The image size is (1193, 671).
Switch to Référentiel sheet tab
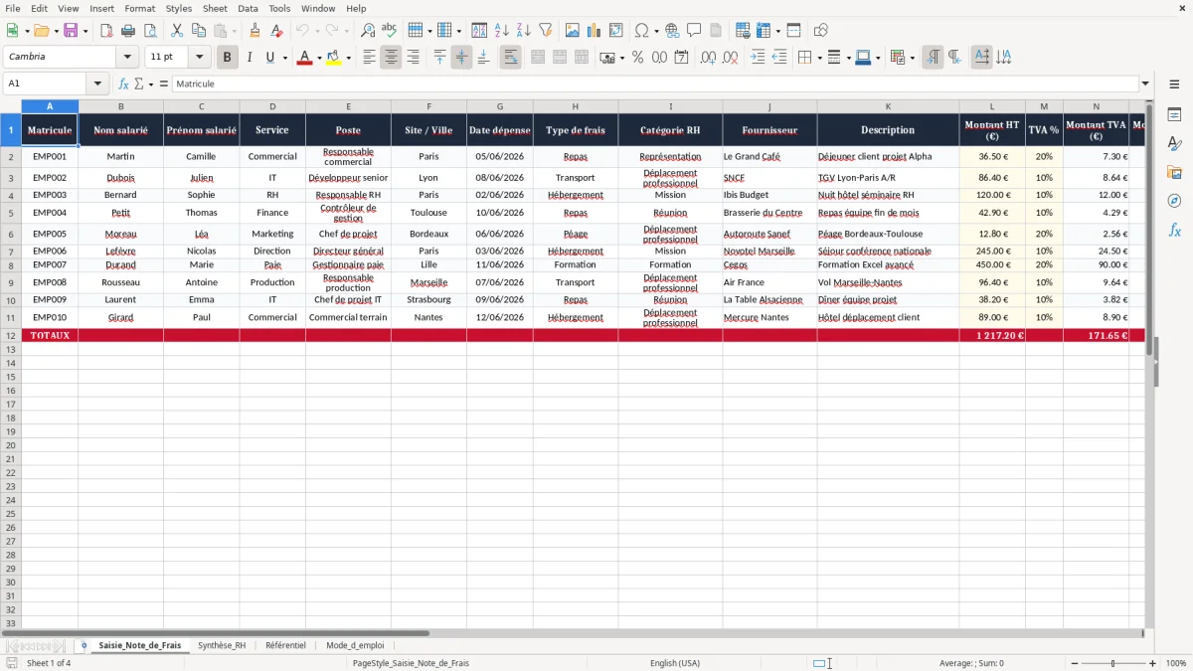click(x=285, y=645)
